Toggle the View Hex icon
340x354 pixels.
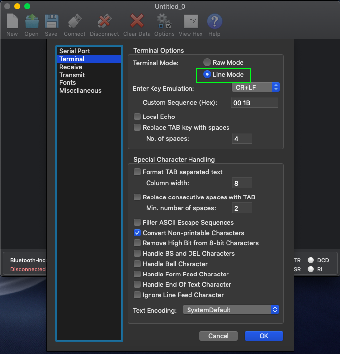tap(190, 22)
